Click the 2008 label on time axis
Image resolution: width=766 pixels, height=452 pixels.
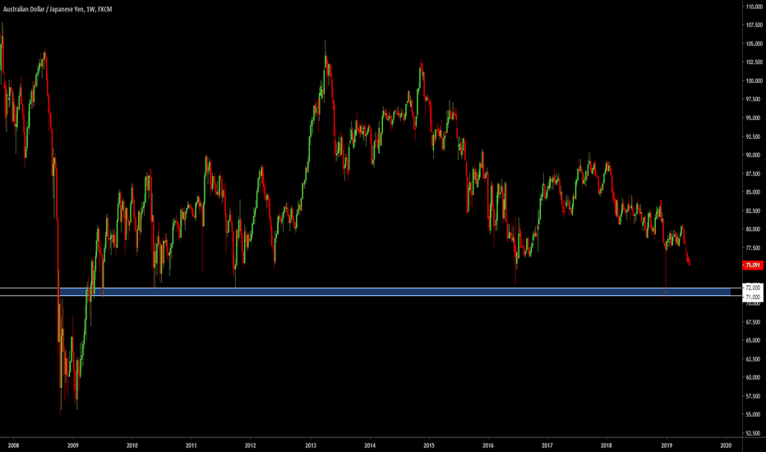[14, 445]
